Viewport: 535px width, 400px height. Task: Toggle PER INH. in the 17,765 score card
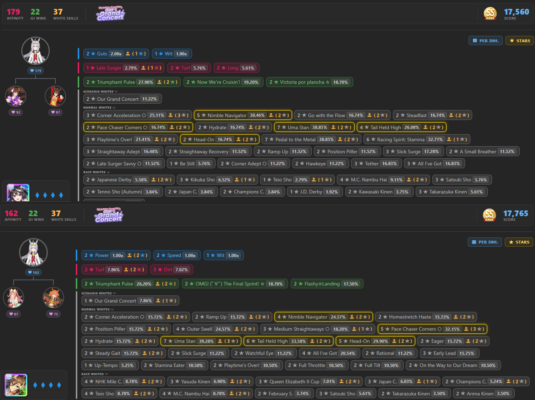coord(485,242)
